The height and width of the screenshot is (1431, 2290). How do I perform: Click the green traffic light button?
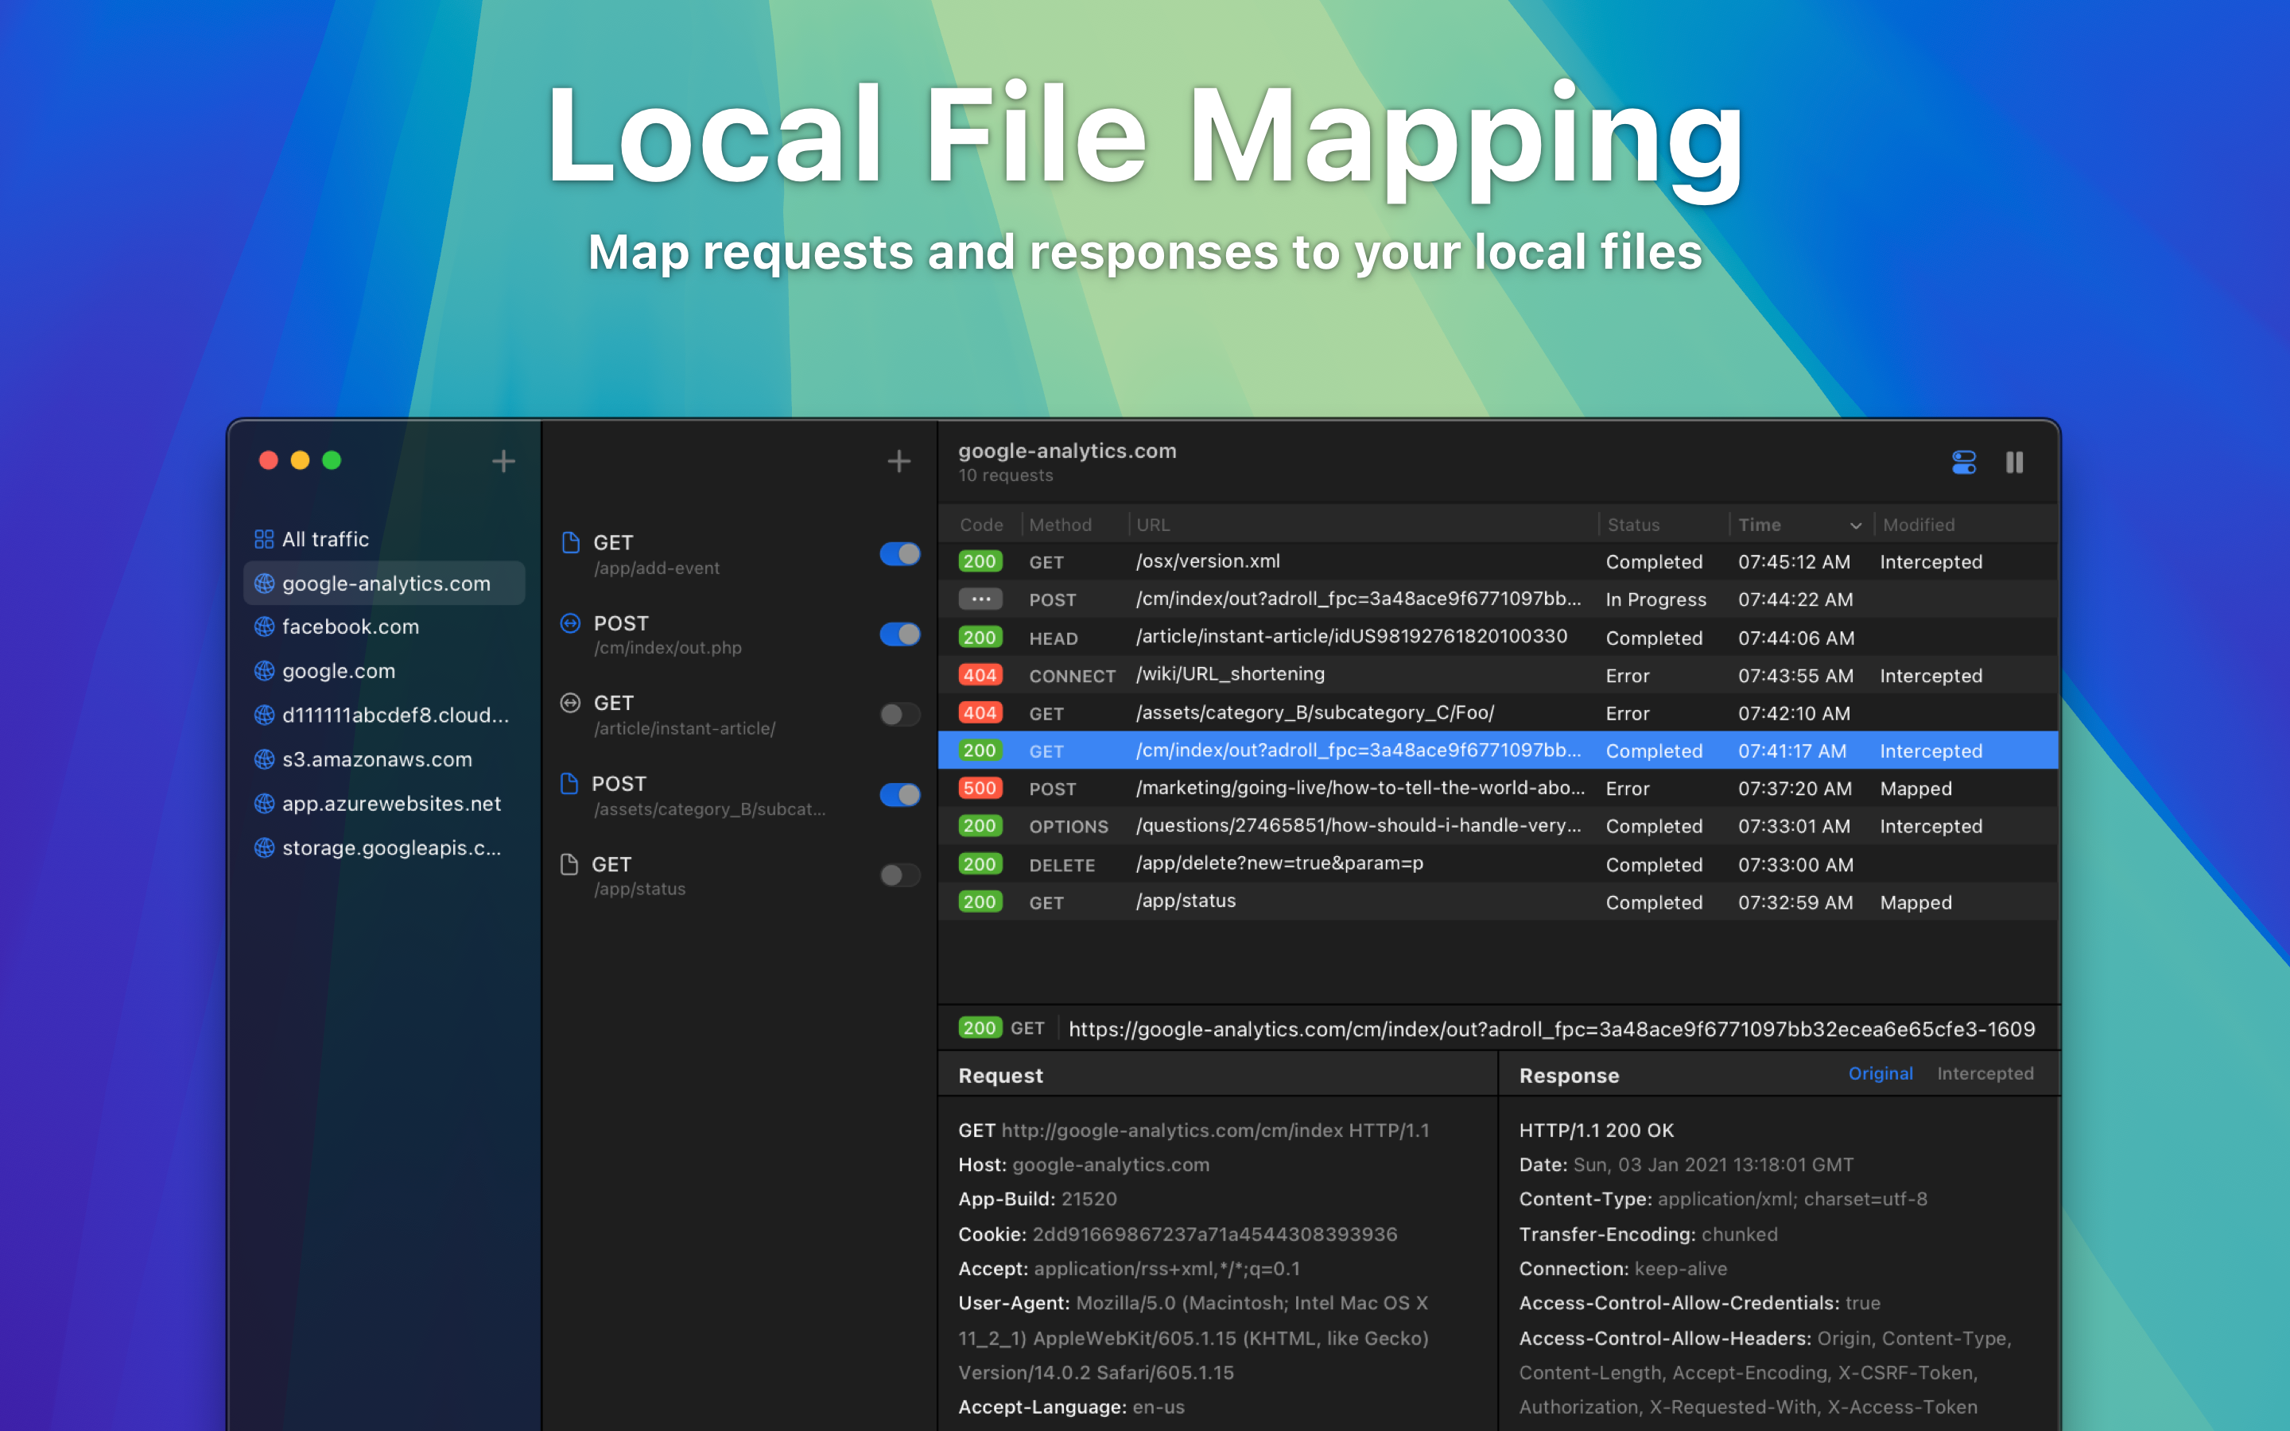pyautogui.click(x=332, y=460)
